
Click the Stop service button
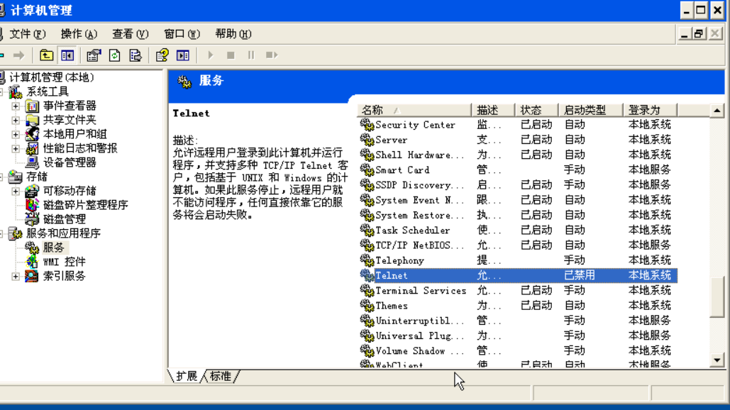click(231, 55)
